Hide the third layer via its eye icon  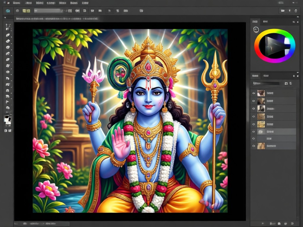click(x=254, y=109)
